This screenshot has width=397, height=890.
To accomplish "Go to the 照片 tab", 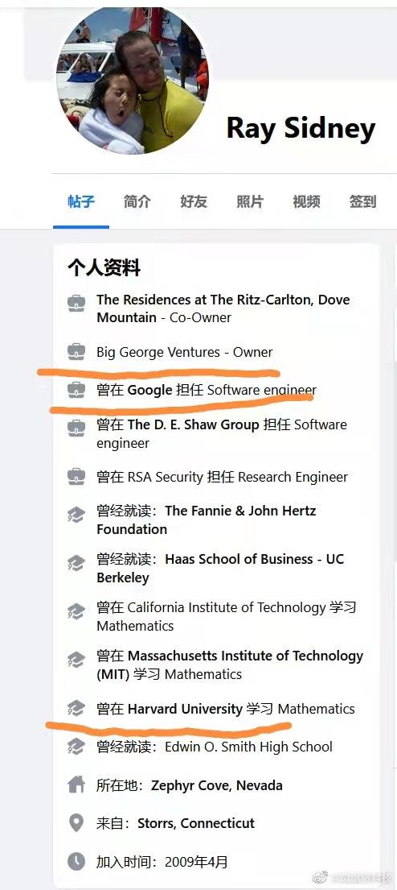I will click(250, 201).
